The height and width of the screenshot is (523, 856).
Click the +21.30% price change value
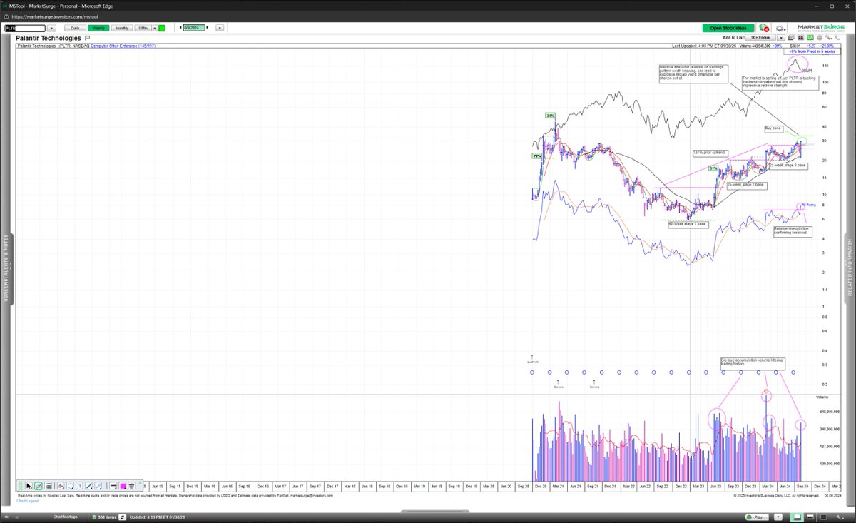click(x=827, y=46)
